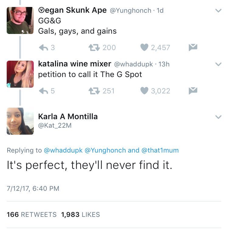The image size is (228, 232).
Task: Reply to the Gals, gays, and gains tweet
Action: pyautogui.click(x=44, y=47)
